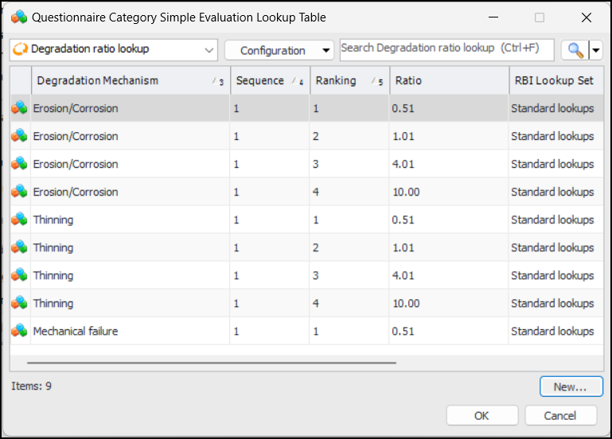Focus the Search Degradation ratio lookup field
Image resolution: width=612 pixels, height=439 pixels.
click(x=446, y=49)
